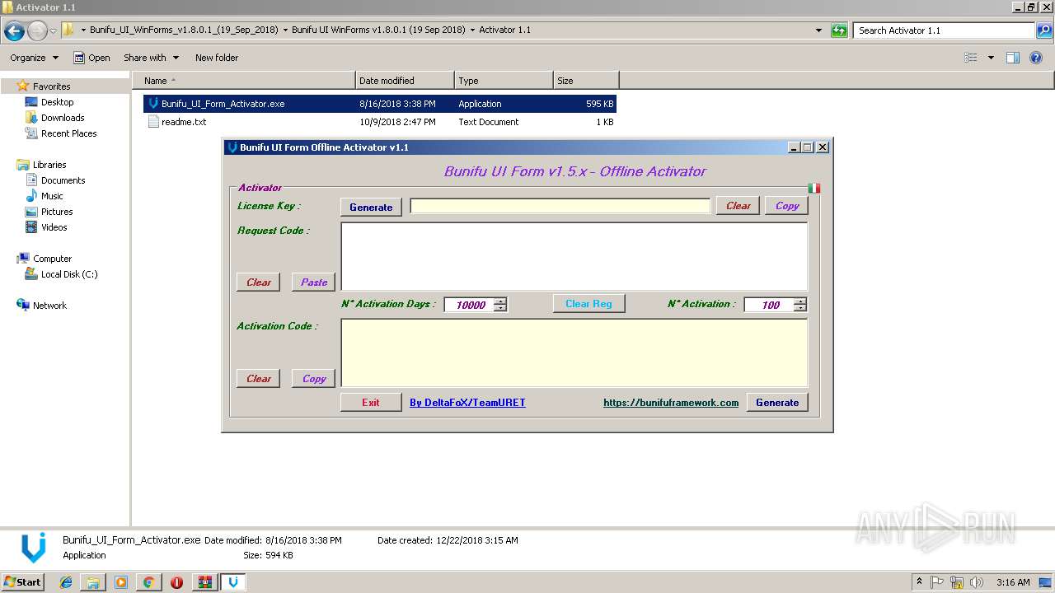This screenshot has height=593, width=1055.
Task: Open the Share with dropdown menu
Action: [151, 58]
